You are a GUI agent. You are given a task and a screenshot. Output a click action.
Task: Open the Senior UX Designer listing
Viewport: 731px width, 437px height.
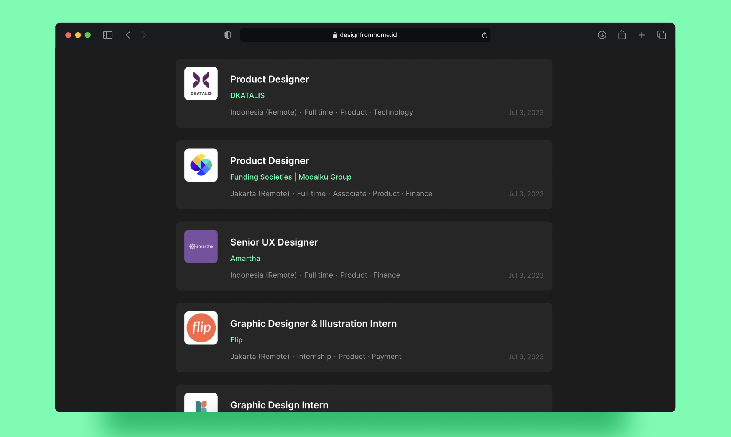point(274,242)
